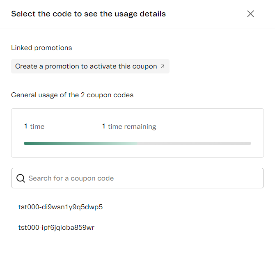This screenshot has height=254, width=275.
Task: Focus the 'Search for a coupon code' field
Action: point(140,178)
